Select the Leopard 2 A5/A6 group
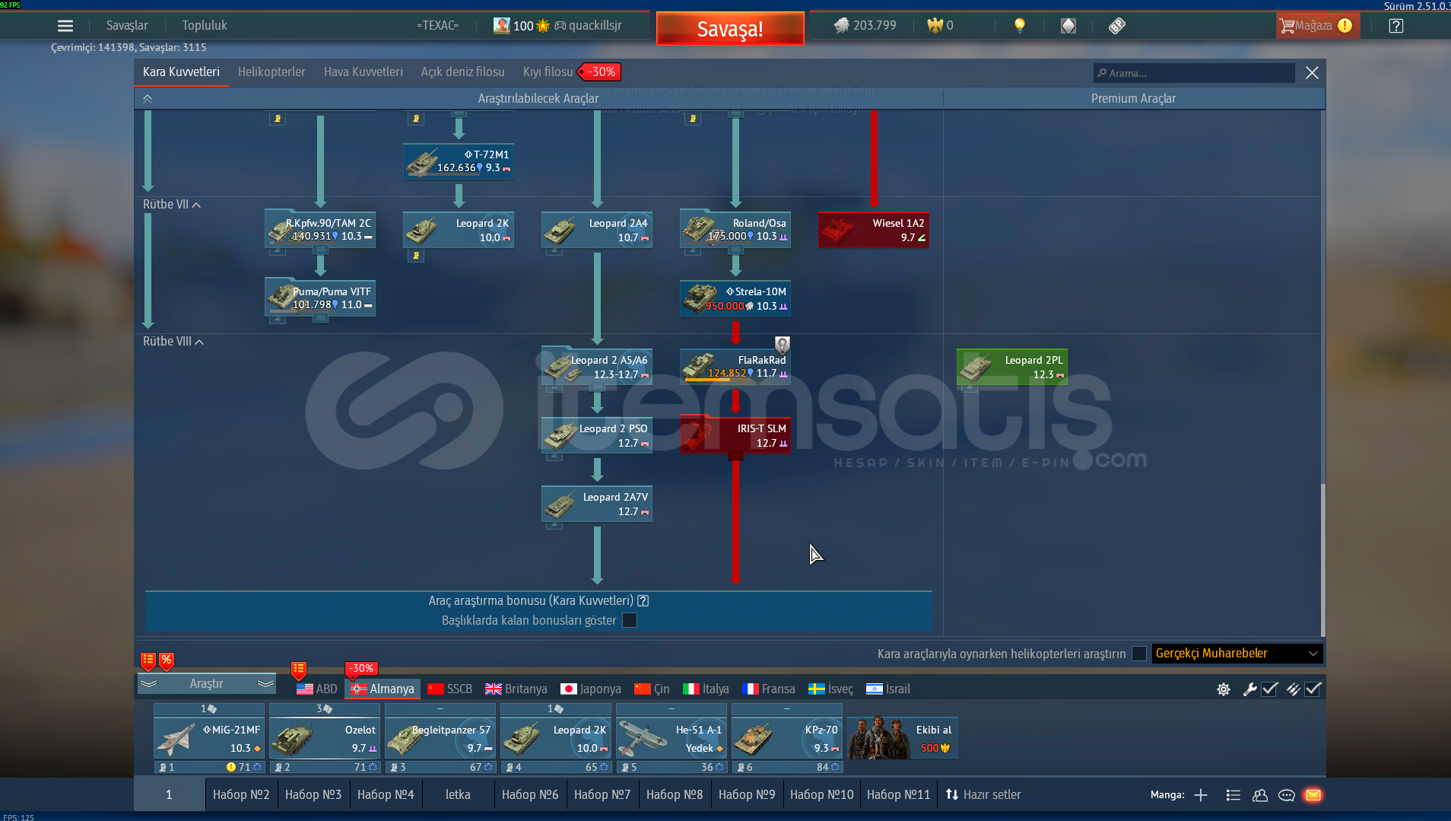1451x821 pixels. pos(597,367)
